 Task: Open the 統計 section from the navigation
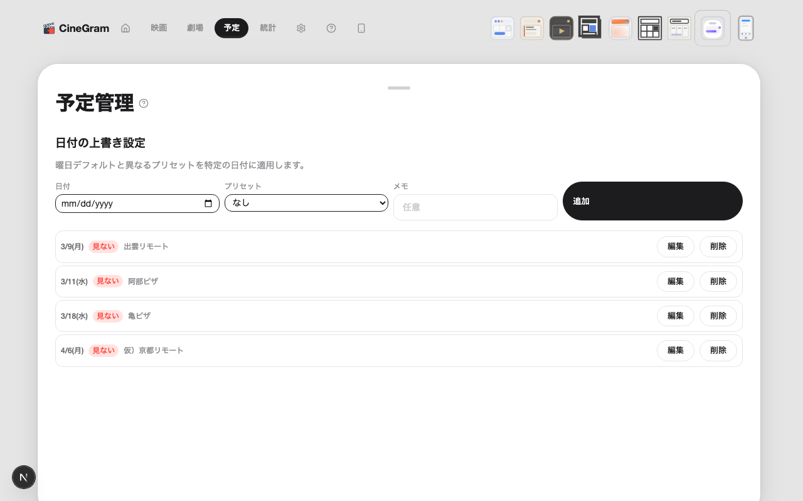point(268,28)
